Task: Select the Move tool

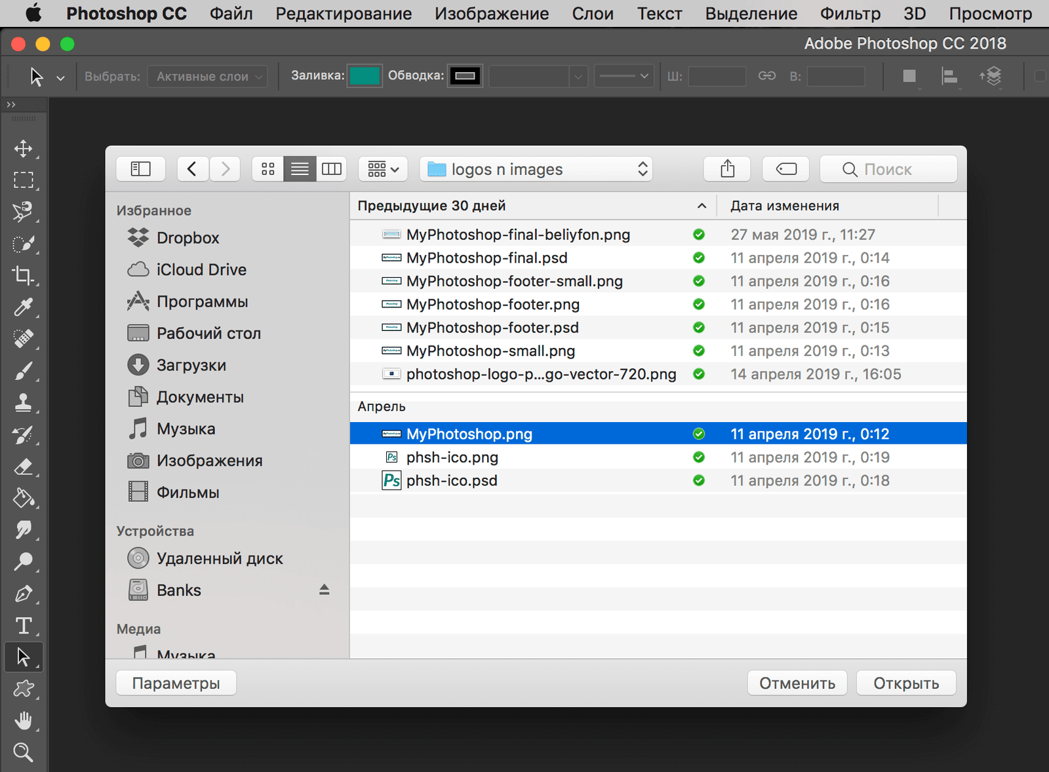Action: [24, 149]
